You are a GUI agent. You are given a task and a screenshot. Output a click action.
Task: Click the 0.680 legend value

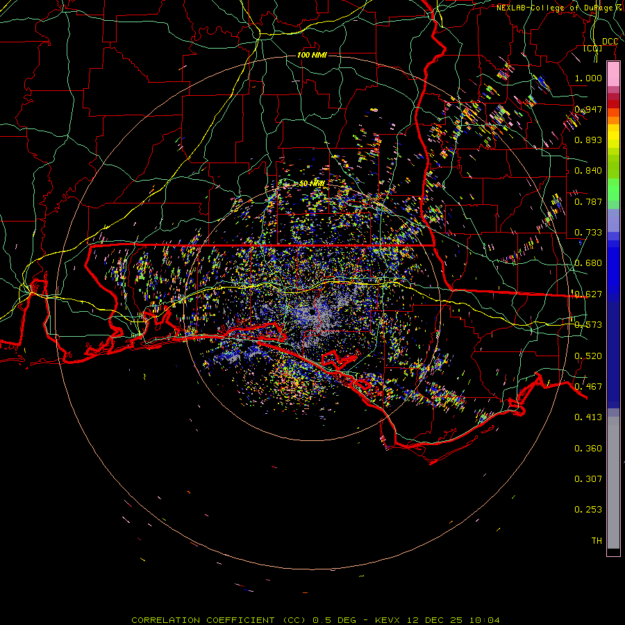[x=588, y=263]
